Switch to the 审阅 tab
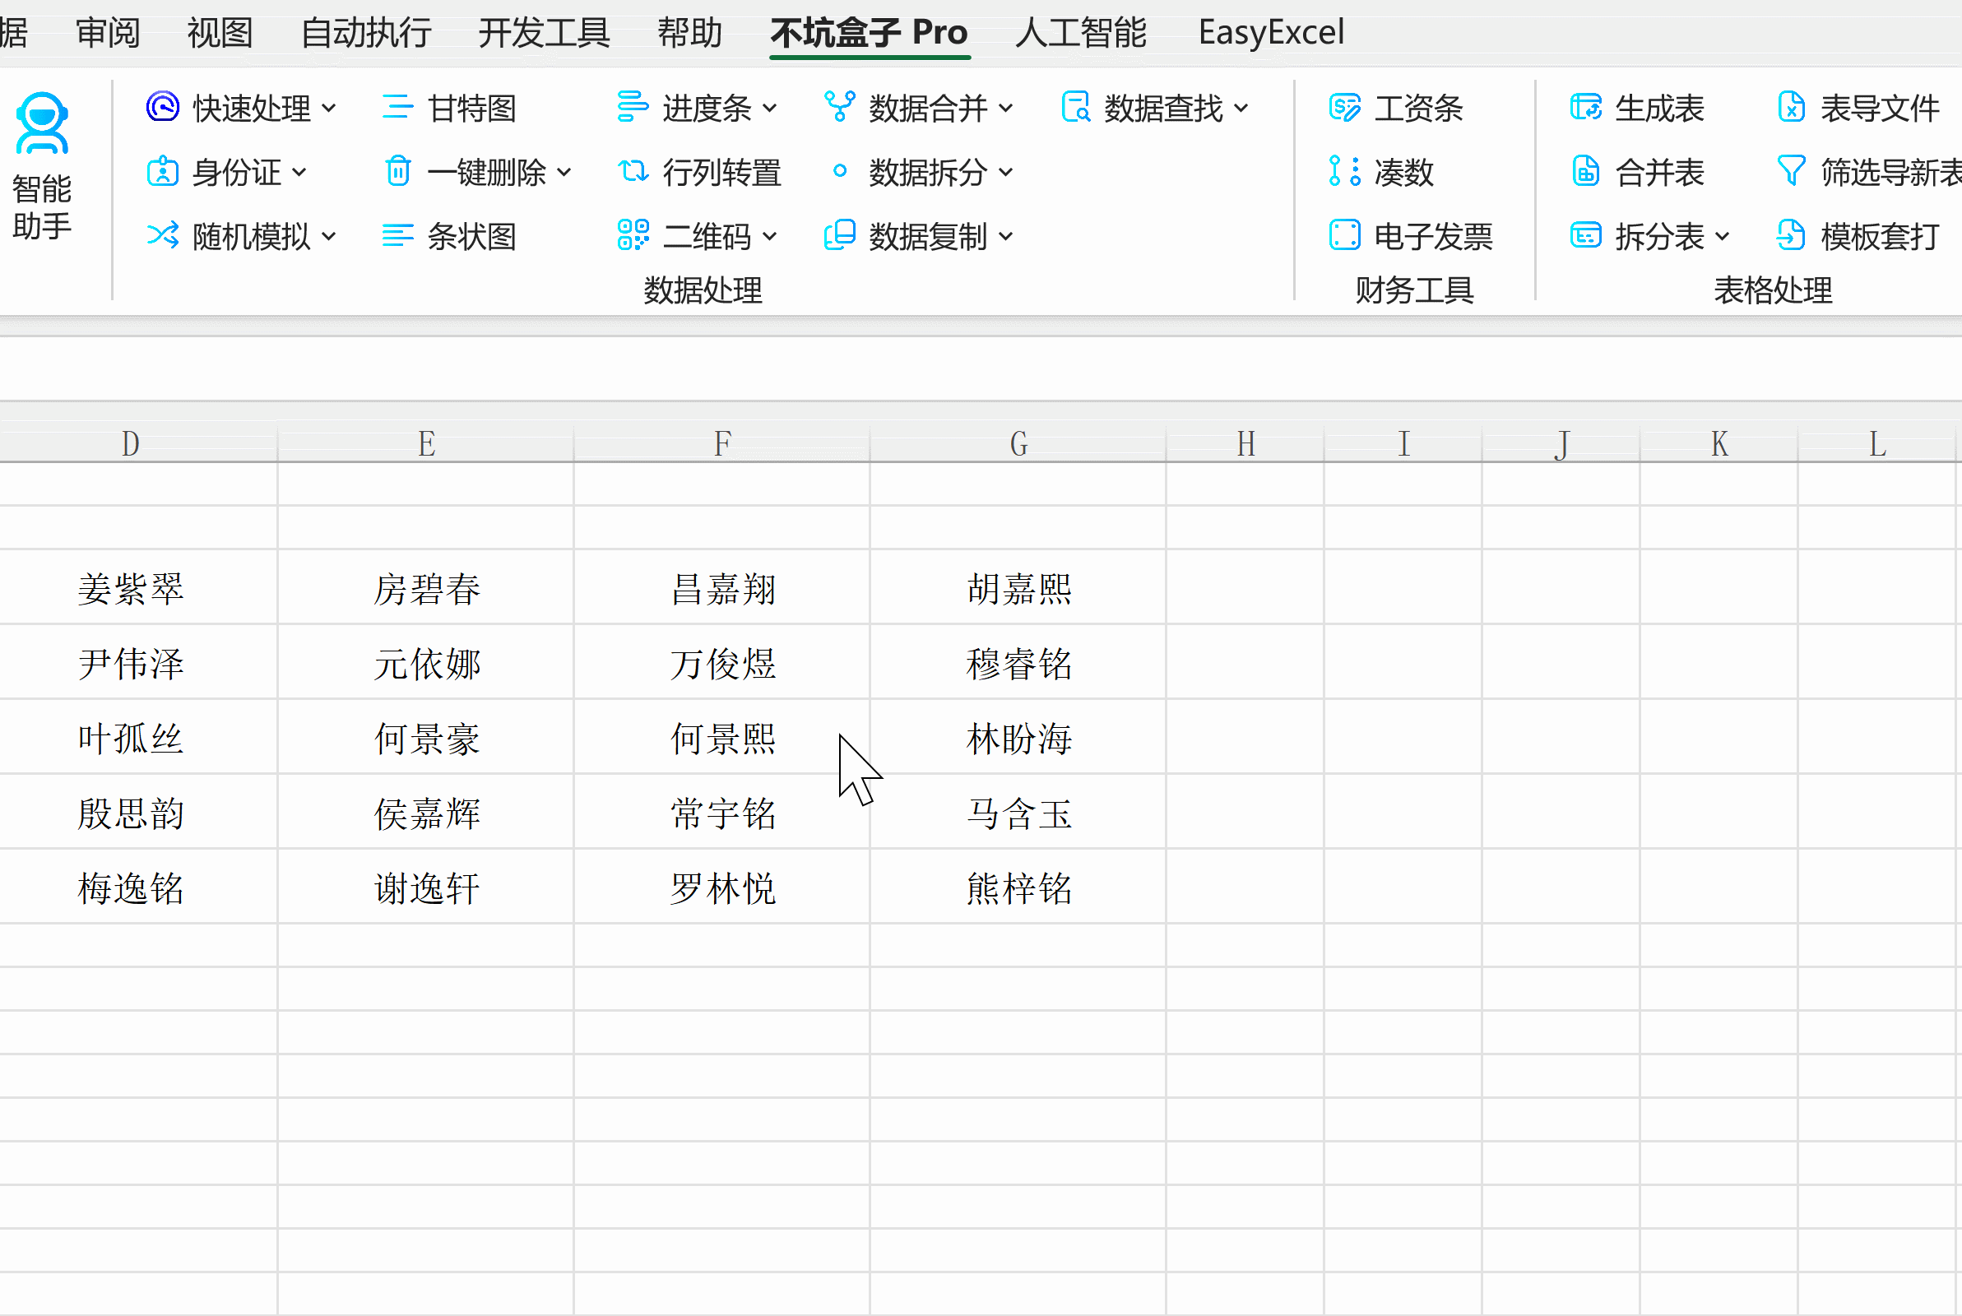This screenshot has height=1316, width=1962. [x=108, y=33]
